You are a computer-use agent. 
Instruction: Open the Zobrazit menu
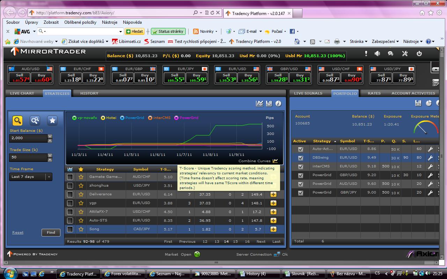(51, 22)
